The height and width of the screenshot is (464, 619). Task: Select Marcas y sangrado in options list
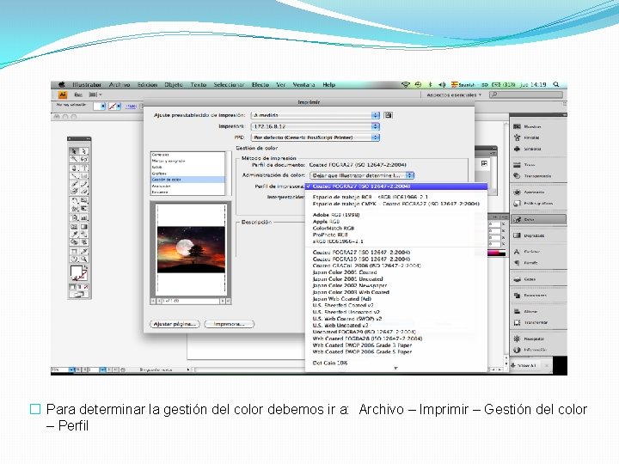(x=187, y=161)
